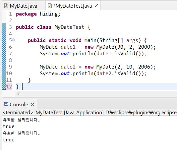Viewport: 177px width, 150px height.
Task: Select the *MyDateTest.java editor tab
Action: coord(73,6)
